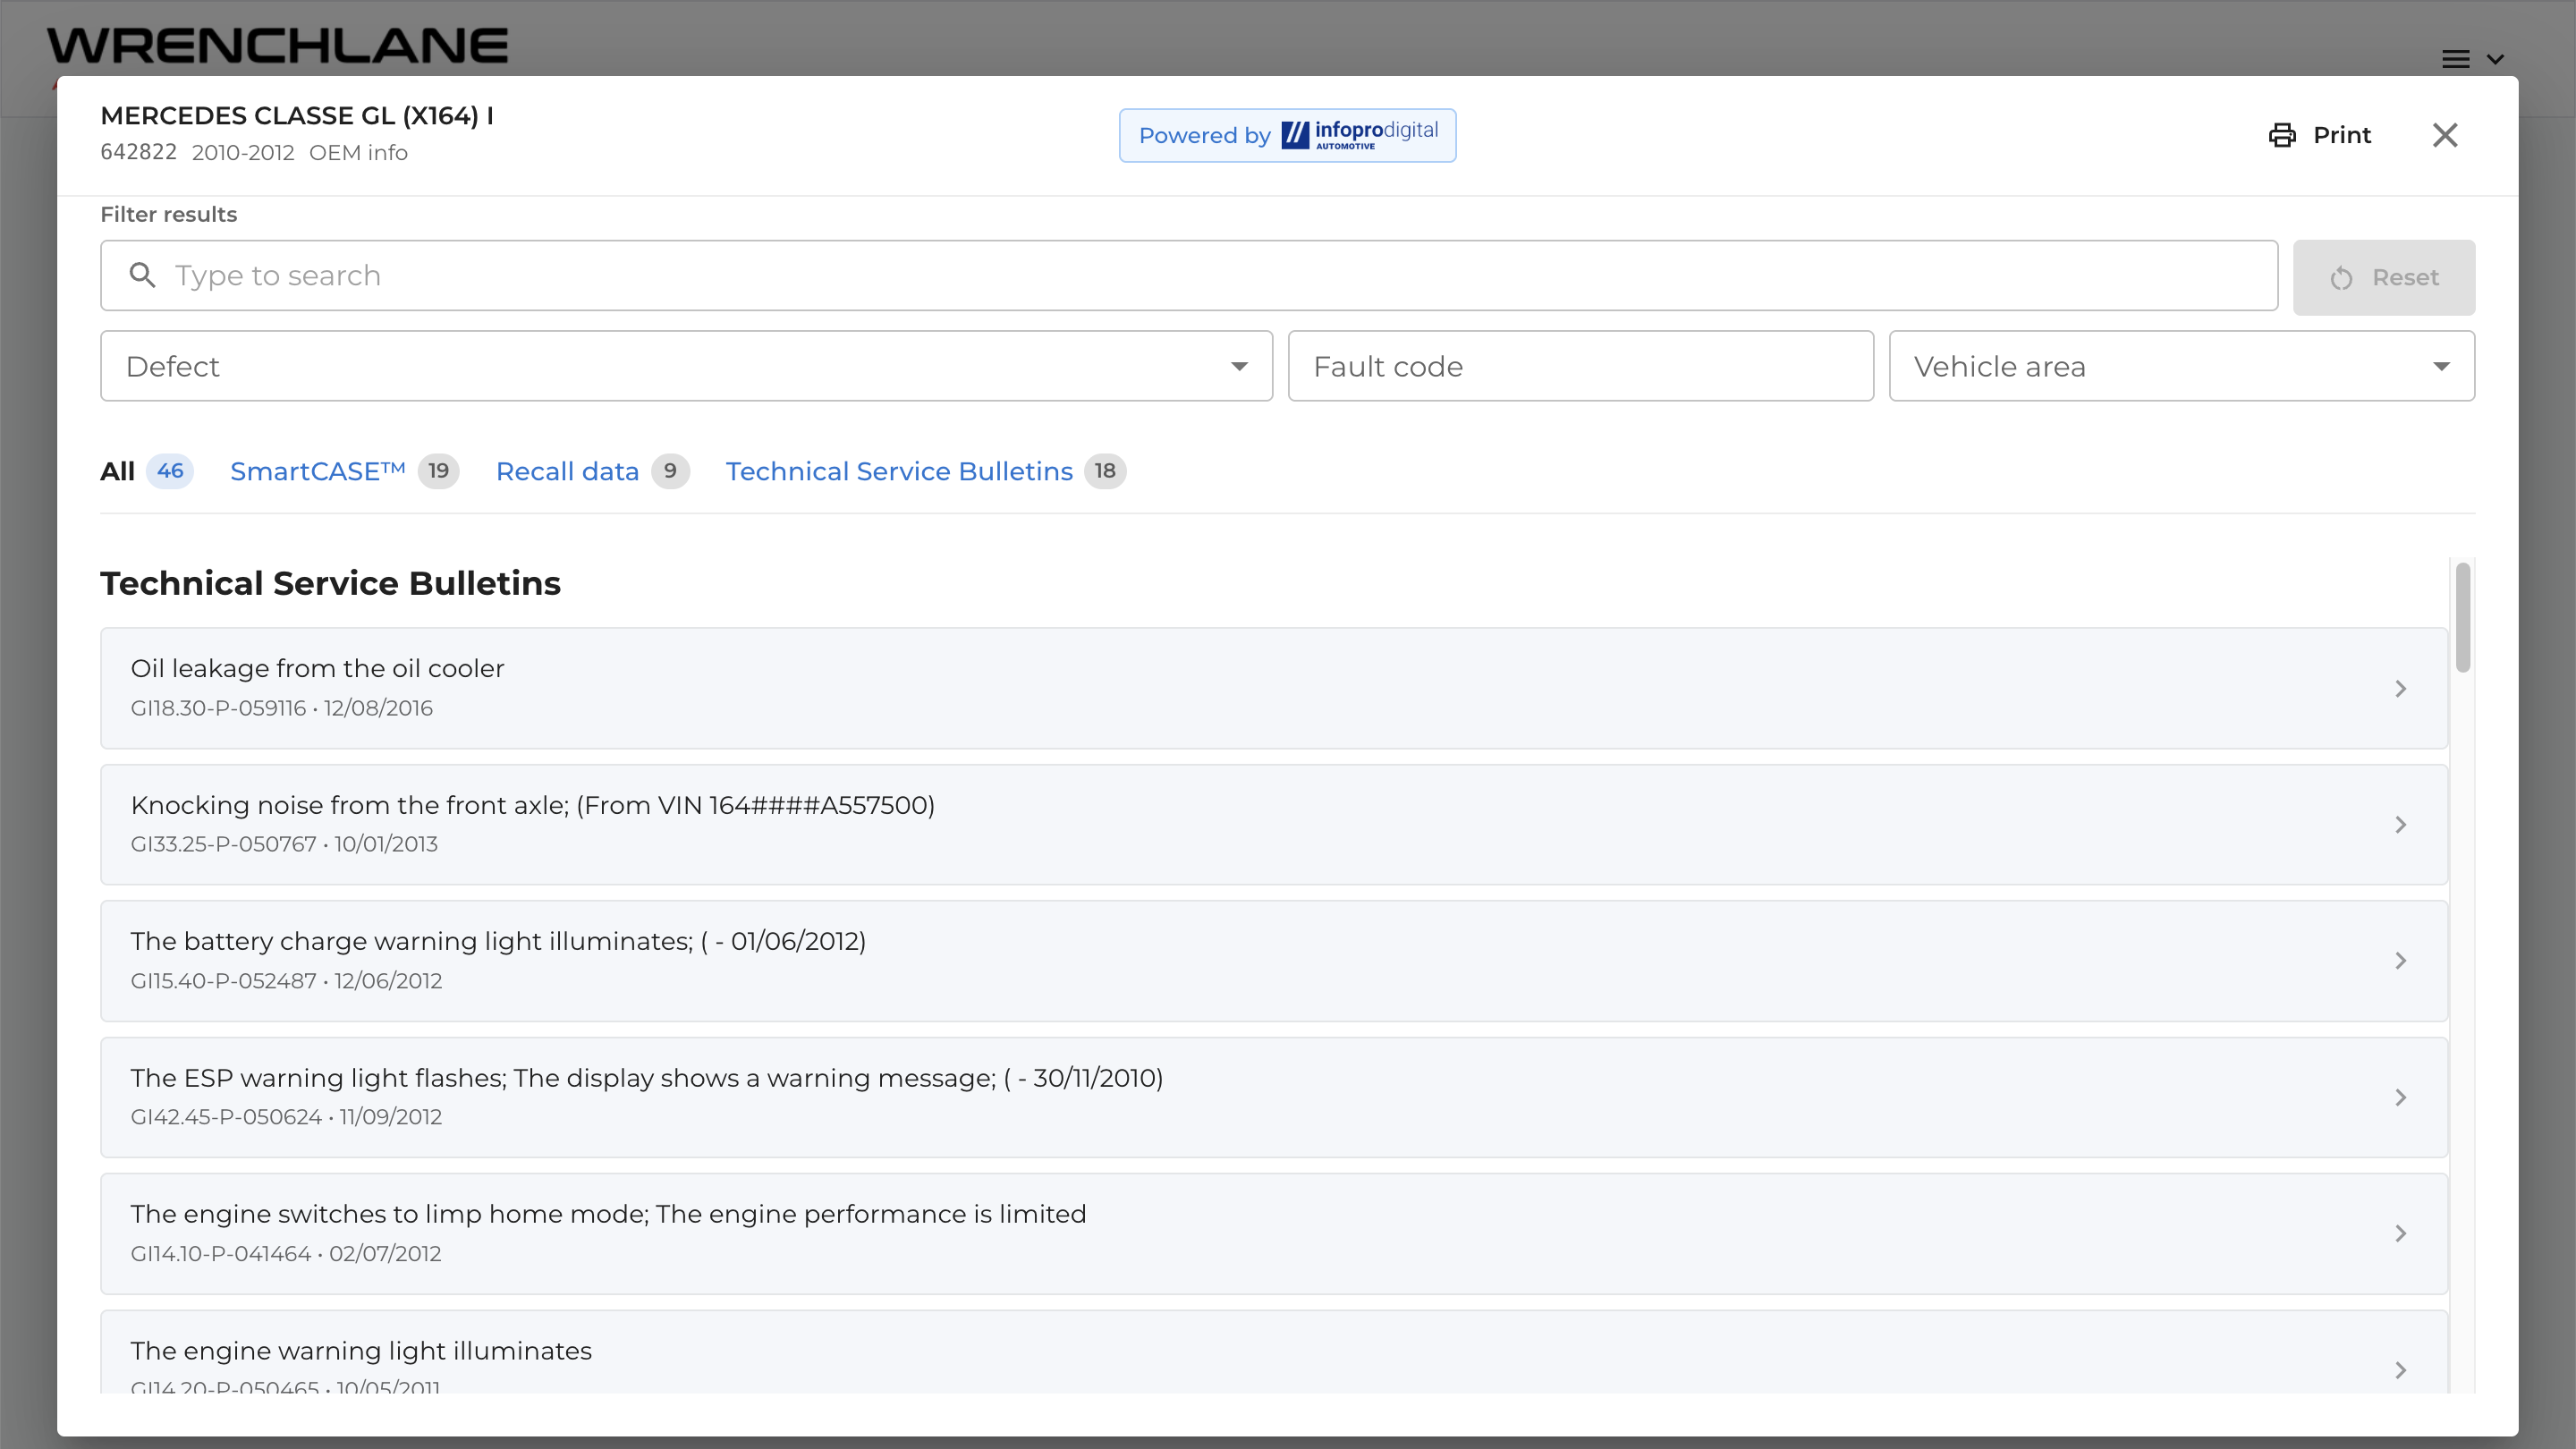Open bulletin Oil leakage from the oil cooler
Viewport: 2576px width, 1449px height.
click(x=1274, y=688)
